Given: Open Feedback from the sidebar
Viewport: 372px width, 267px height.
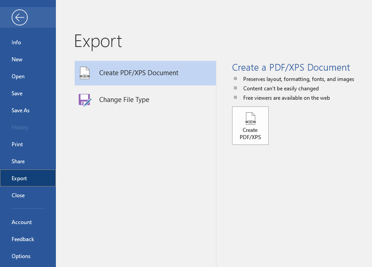Looking at the screenshot, I should click(23, 239).
